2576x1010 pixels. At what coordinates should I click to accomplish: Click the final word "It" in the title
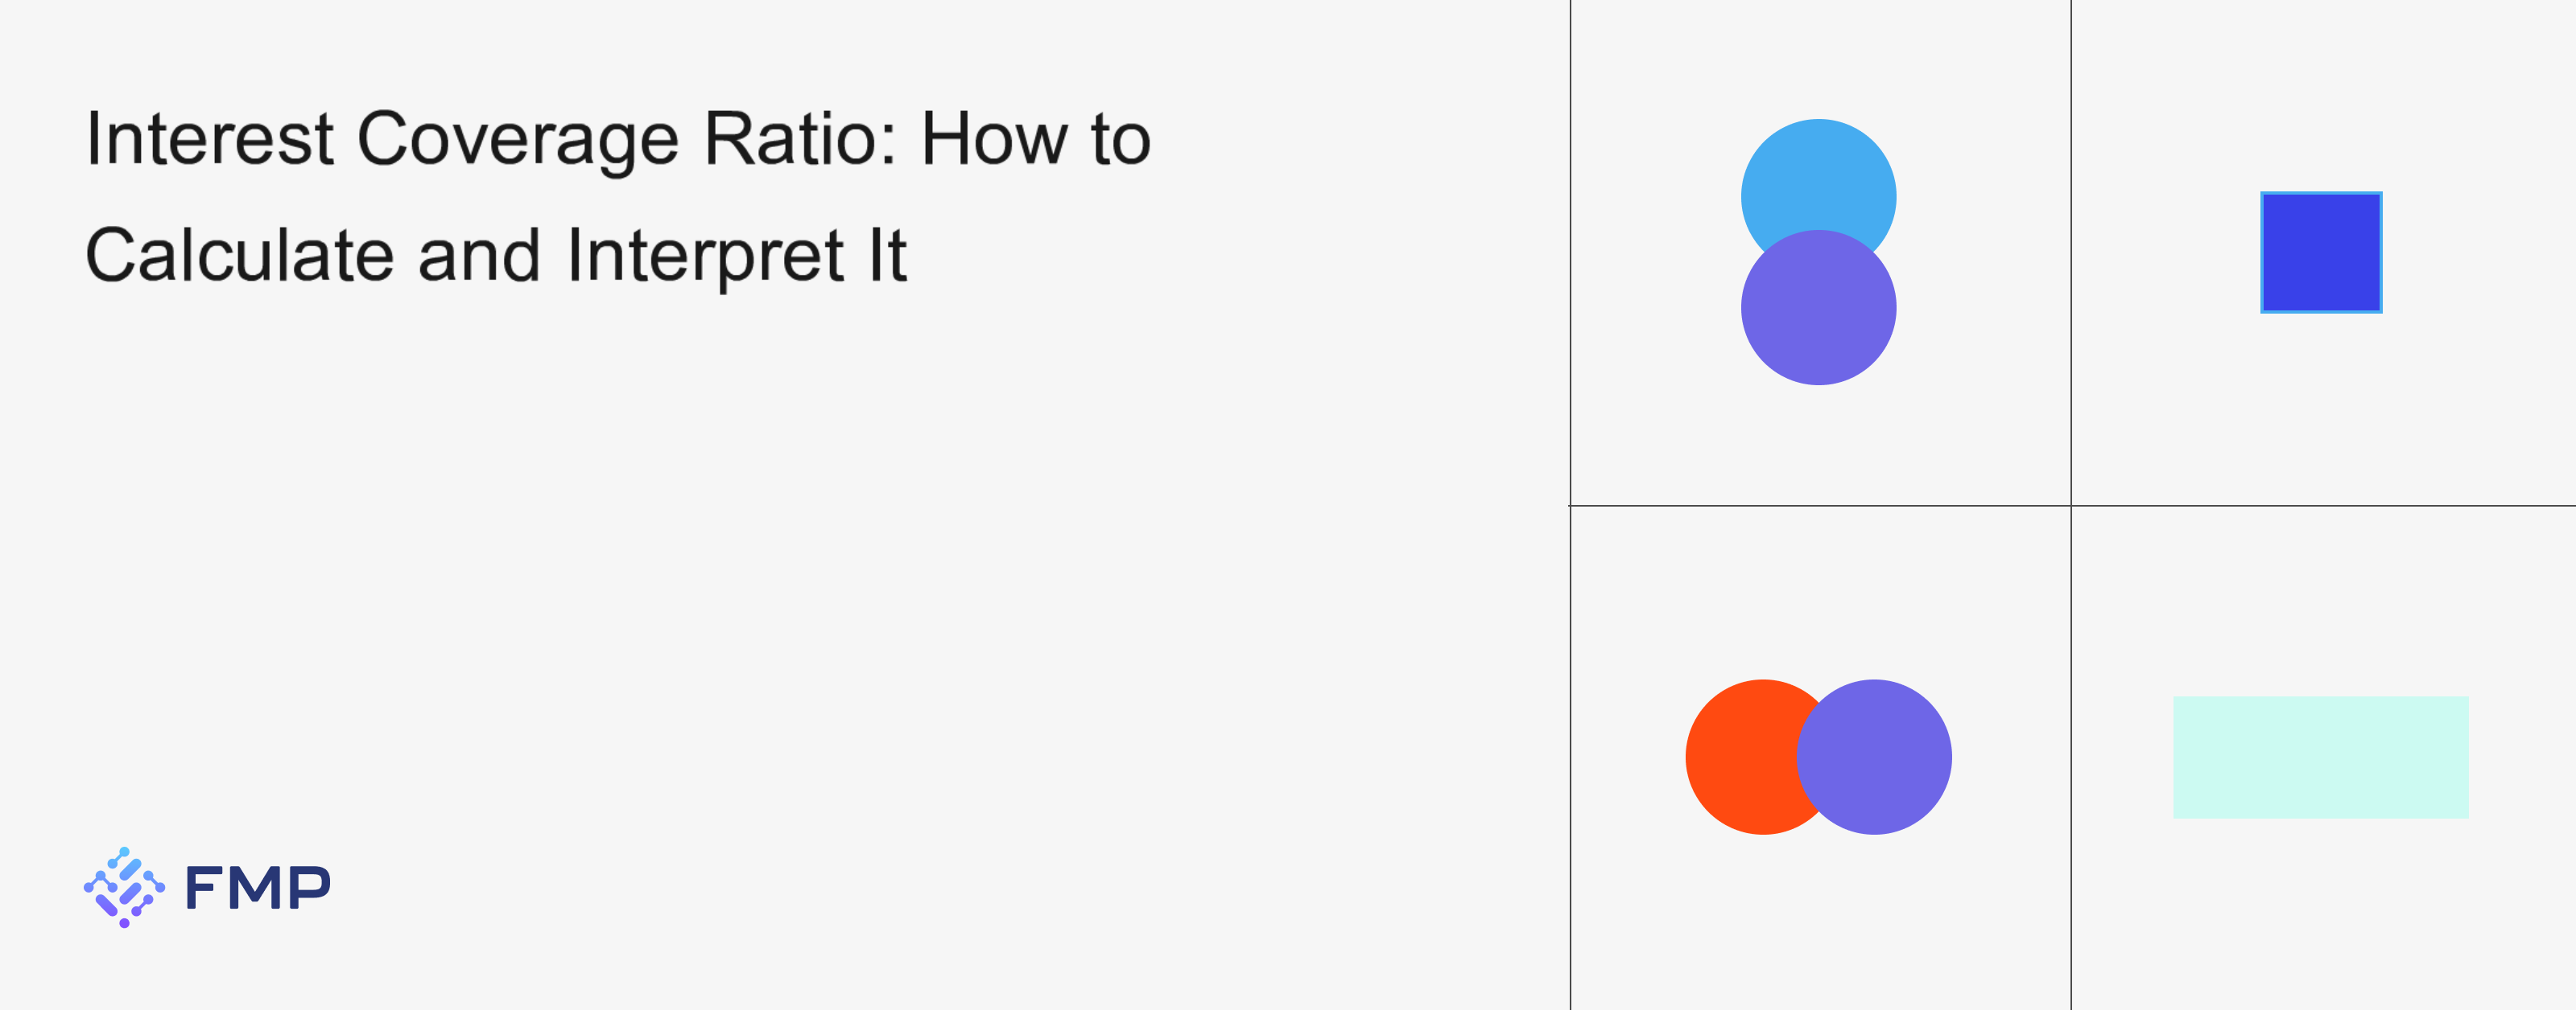click(x=888, y=256)
